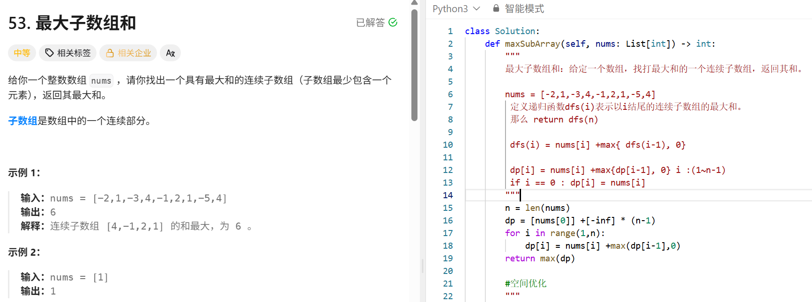Click the 示例 2 heading
Screen dimensions: 812x302
(x=24, y=252)
